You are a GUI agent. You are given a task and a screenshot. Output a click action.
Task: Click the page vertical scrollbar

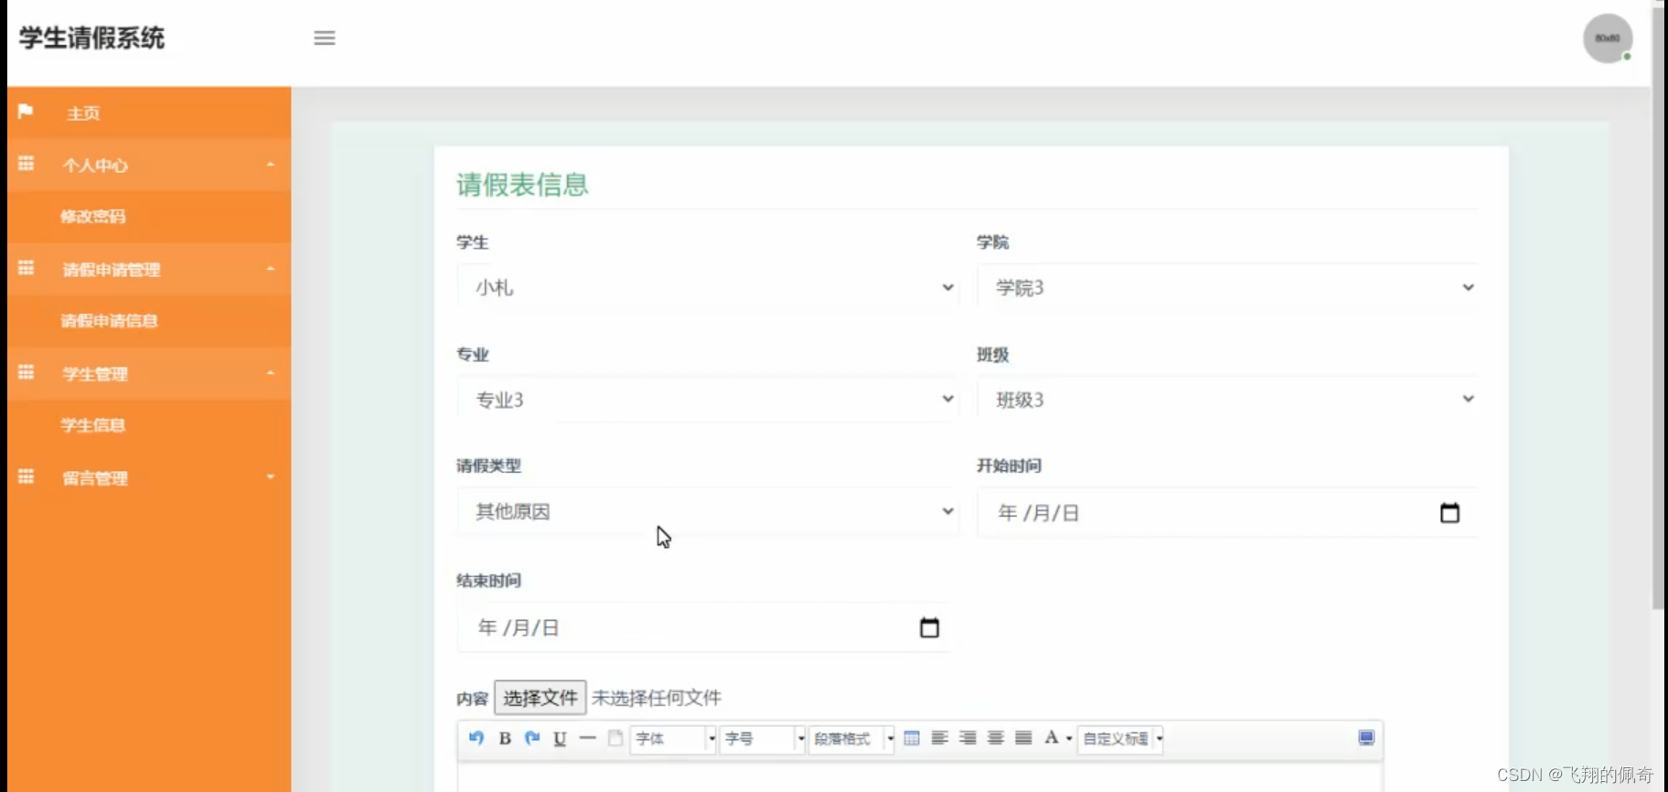click(1659, 308)
